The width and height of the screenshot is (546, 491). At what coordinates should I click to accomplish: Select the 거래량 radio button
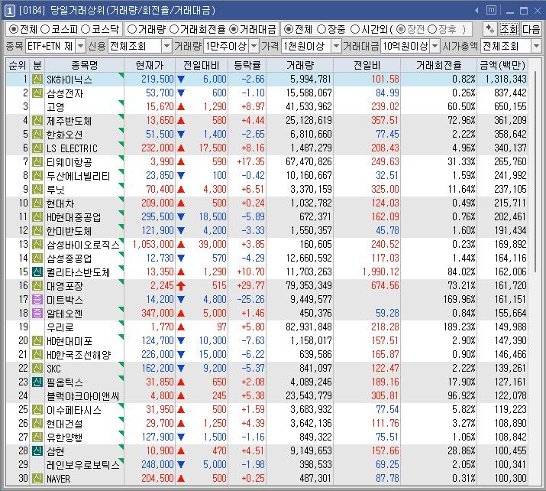pos(132,29)
